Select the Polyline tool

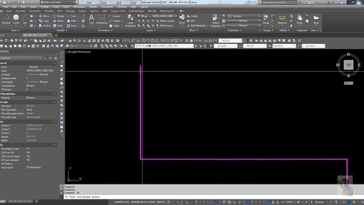6,19
